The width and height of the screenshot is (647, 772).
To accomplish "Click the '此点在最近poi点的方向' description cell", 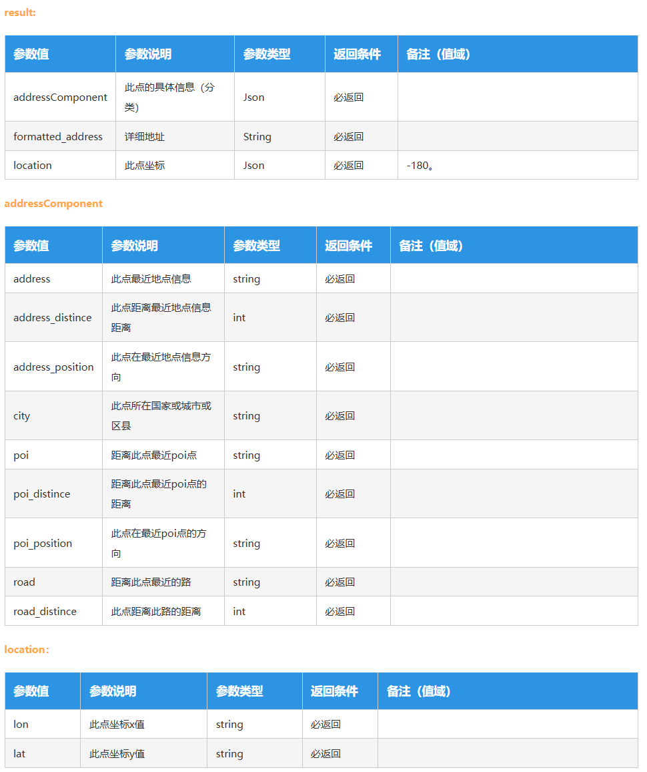I will click(163, 543).
